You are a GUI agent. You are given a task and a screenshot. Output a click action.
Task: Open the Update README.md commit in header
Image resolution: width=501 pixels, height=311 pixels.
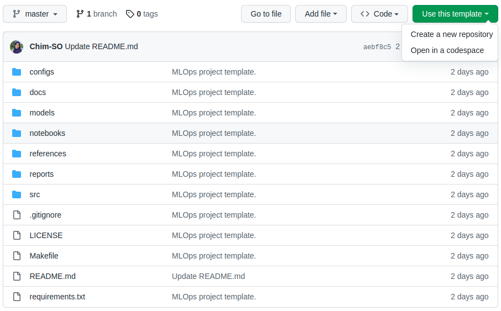(x=101, y=46)
